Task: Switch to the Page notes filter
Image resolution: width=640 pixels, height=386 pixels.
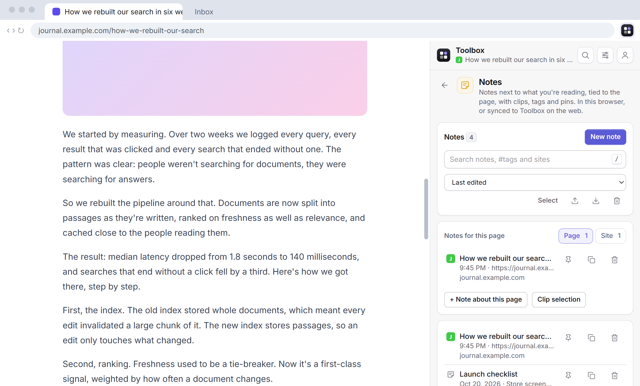Action: 575,236
